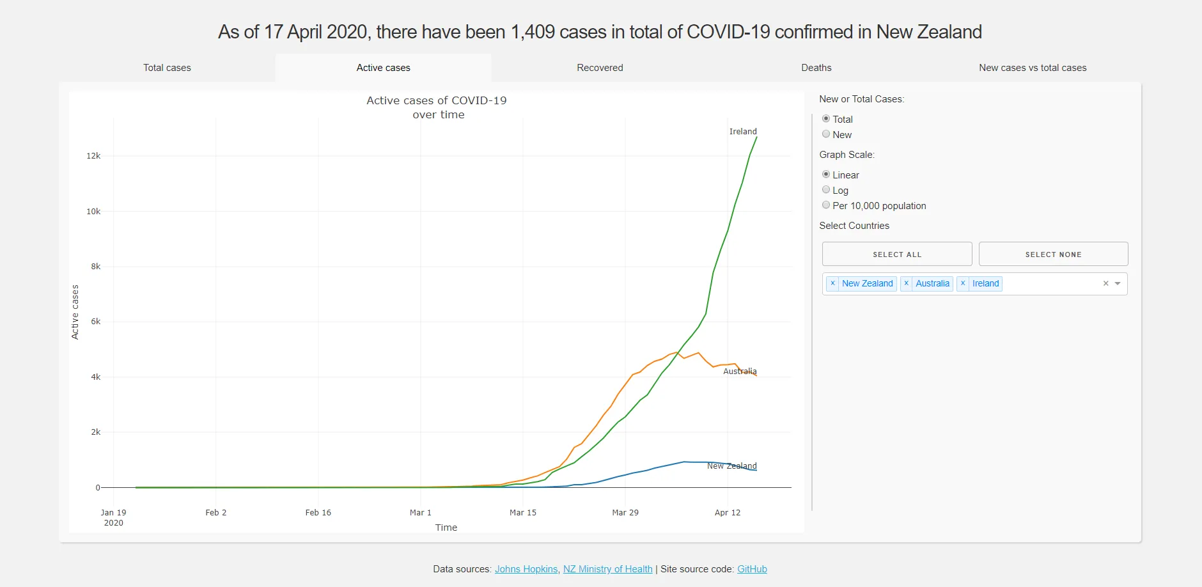
Task: View the Deaths tab
Action: pos(816,67)
